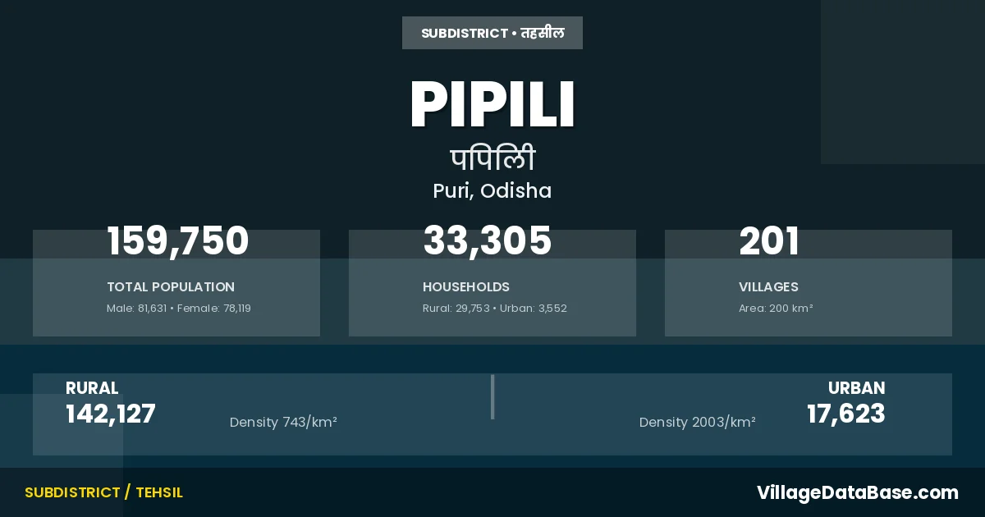Click the Male and Female breakdown text
985x517 pixels.
179,309
